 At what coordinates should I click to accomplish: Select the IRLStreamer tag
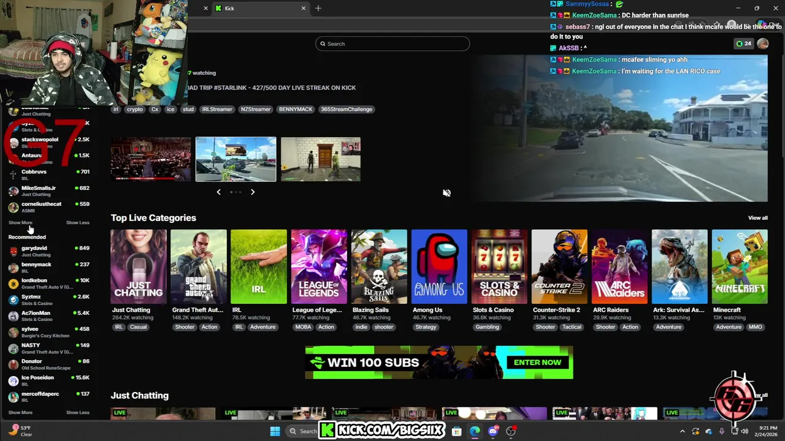[217, 110]
